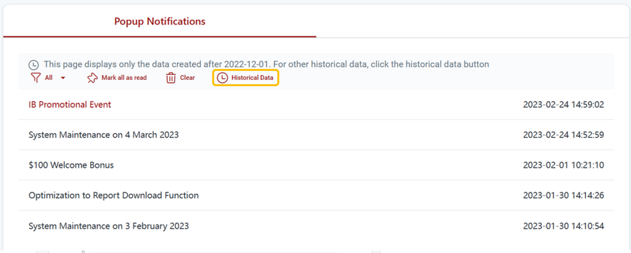The width and height of the screenshot is (631, 253).
Task: Select the All filter label
Action: coord(48,78)
